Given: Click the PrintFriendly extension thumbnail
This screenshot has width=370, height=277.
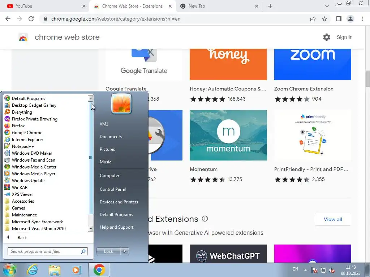Looking at the screenshot, I should (313, 135).
